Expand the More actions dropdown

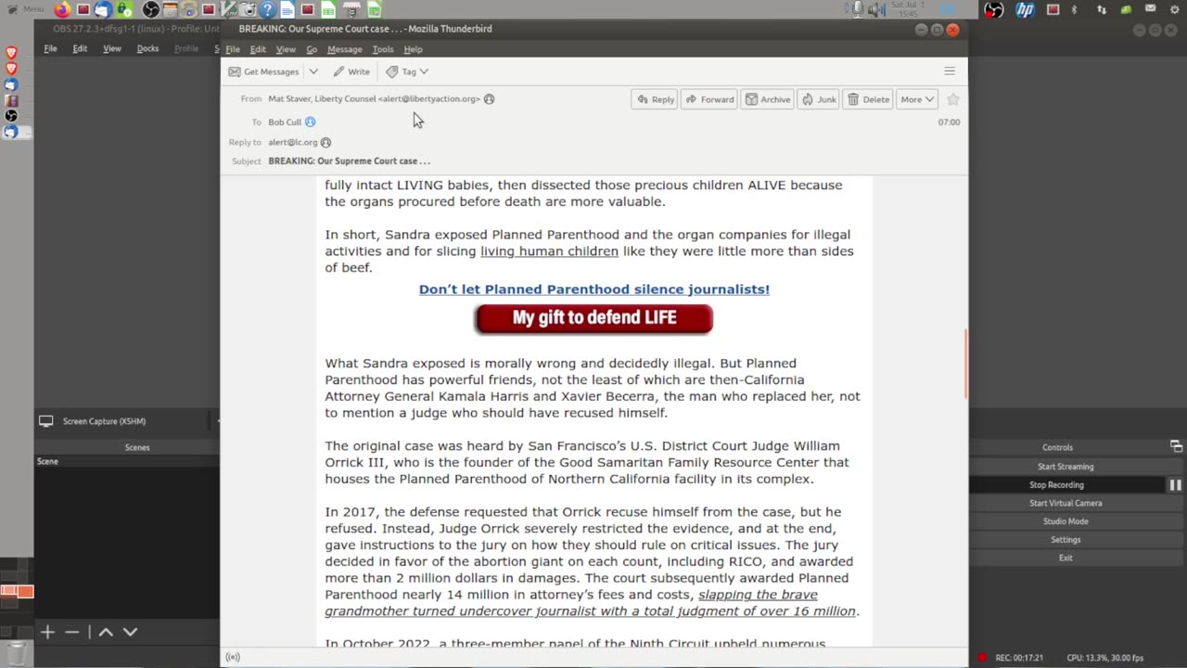(917, 99)
